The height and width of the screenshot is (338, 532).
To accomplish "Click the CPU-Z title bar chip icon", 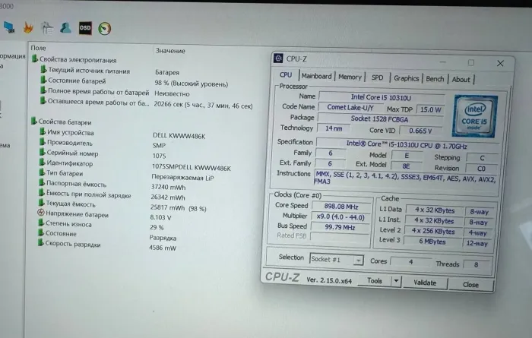I will [278, 58].
